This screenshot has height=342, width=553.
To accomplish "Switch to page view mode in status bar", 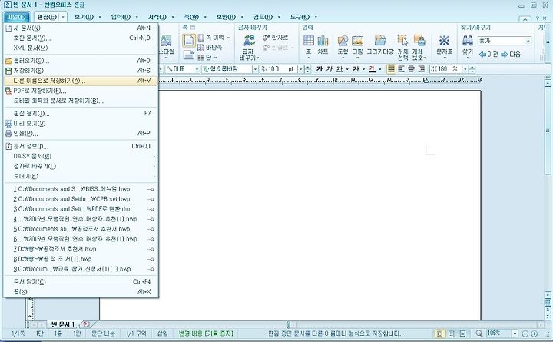I will tap(439, 334).
